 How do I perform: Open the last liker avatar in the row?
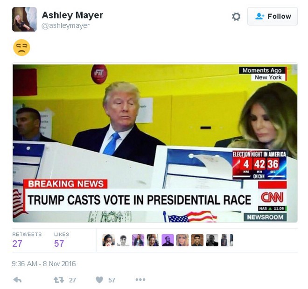click(227, 240)
